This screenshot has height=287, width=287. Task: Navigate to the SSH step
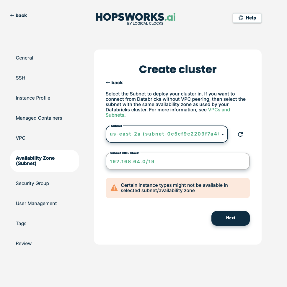[21, 78]
